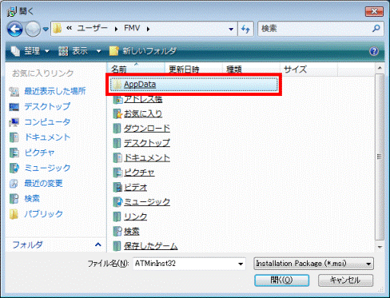
Task: Select the アドレス帳 folder in file list
Action: click(x=143, y=99)
